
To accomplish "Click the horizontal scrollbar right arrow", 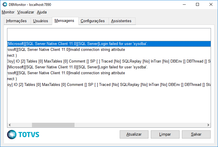I will (x=208, y=125).
